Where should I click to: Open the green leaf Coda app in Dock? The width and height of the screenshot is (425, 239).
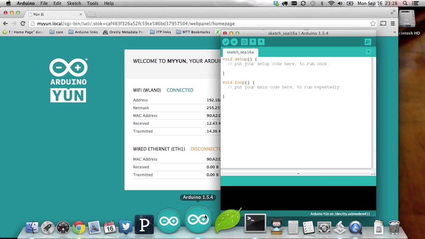point(228,221)
